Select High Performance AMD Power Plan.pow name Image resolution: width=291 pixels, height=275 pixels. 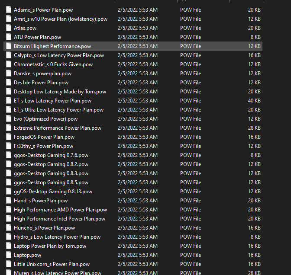[x=61, y=210]
